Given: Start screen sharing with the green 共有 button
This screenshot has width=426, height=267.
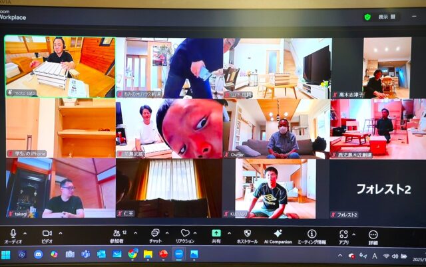Looking at the screenshot, I should pyautogui.click(x=216, y=234).
